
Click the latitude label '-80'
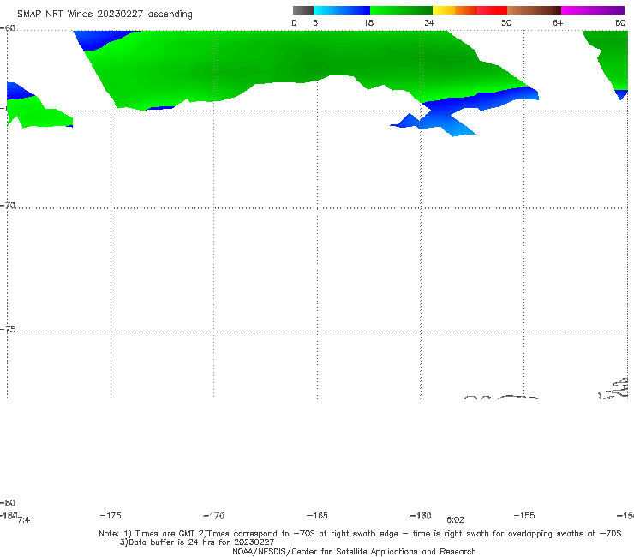pos(8,502)
